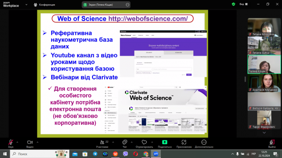Screen dimensions: 282x158
Task: Click the tray microphone icon
Action: pyautogui.click(x=237, y=154)
